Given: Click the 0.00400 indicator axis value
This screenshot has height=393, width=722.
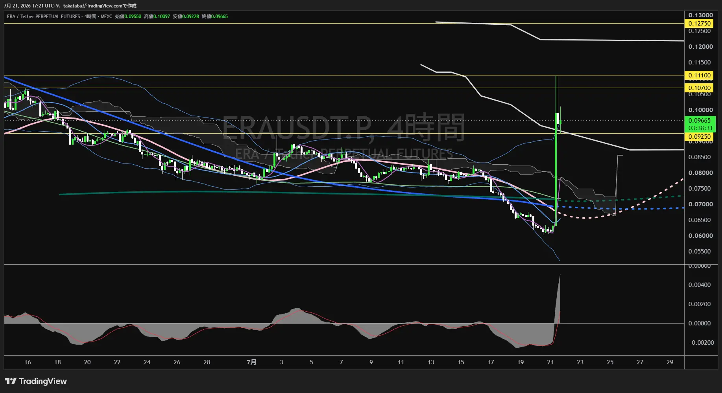Looking at the screenshot, I should coord(700,285).
